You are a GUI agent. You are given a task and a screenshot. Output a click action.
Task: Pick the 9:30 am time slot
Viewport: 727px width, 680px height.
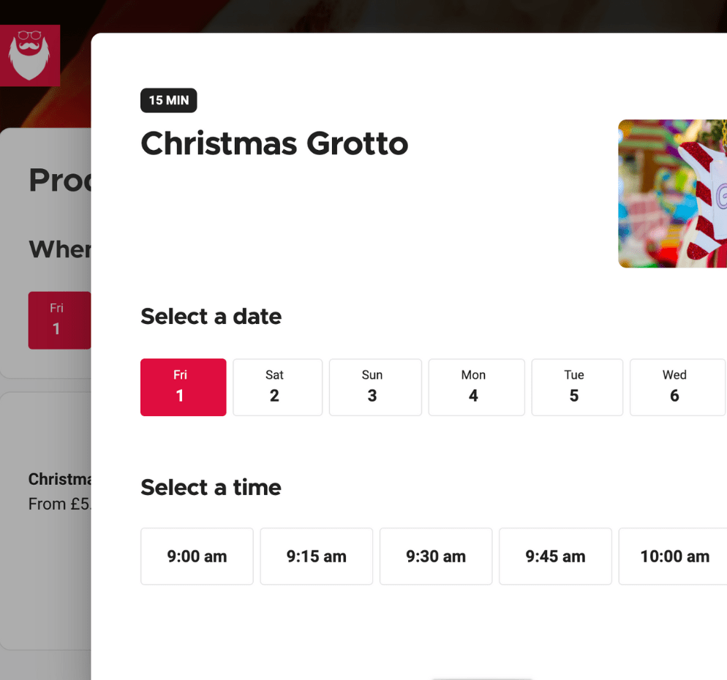(436, 556)
